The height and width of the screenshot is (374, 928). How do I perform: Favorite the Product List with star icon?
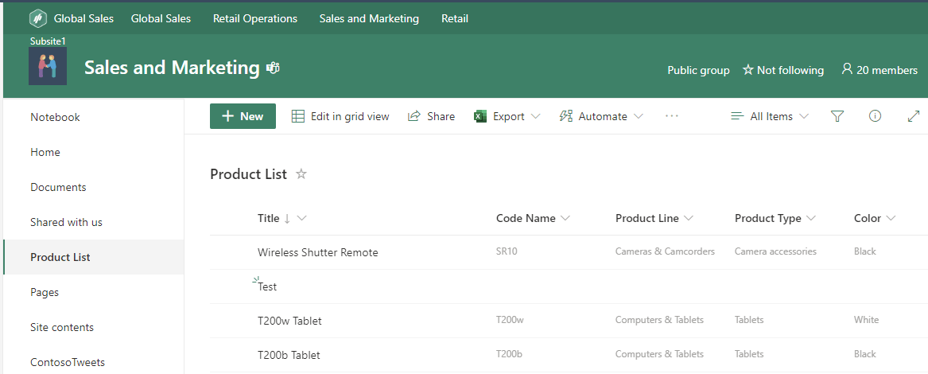click(301, 174)
